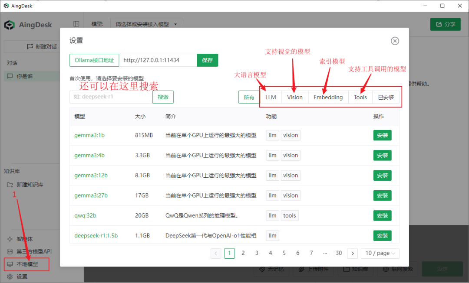Install the deepseek-r1:1.5b model
Image resolution: width=469 pixels, height=283 pixels.
pos(382,235)
